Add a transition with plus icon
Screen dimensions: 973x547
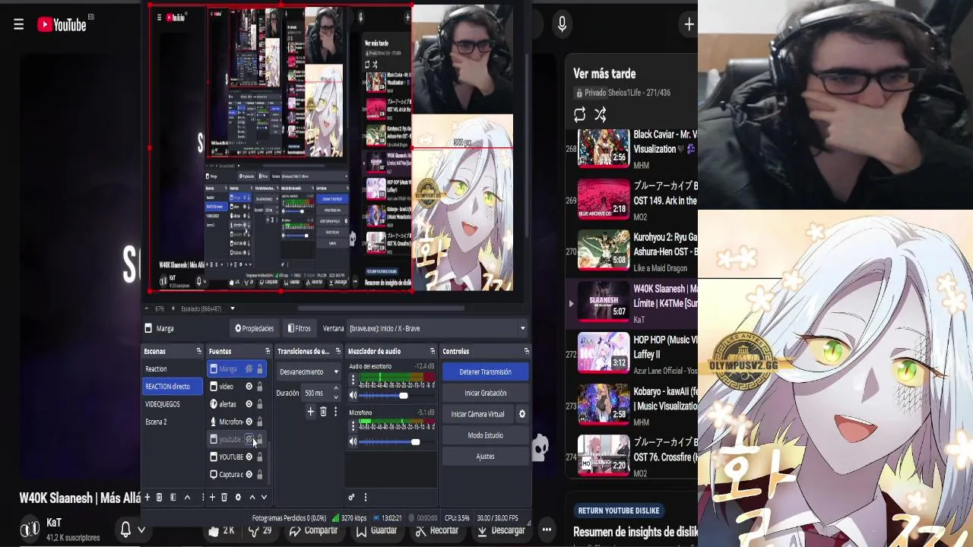(x=310, y=411)
